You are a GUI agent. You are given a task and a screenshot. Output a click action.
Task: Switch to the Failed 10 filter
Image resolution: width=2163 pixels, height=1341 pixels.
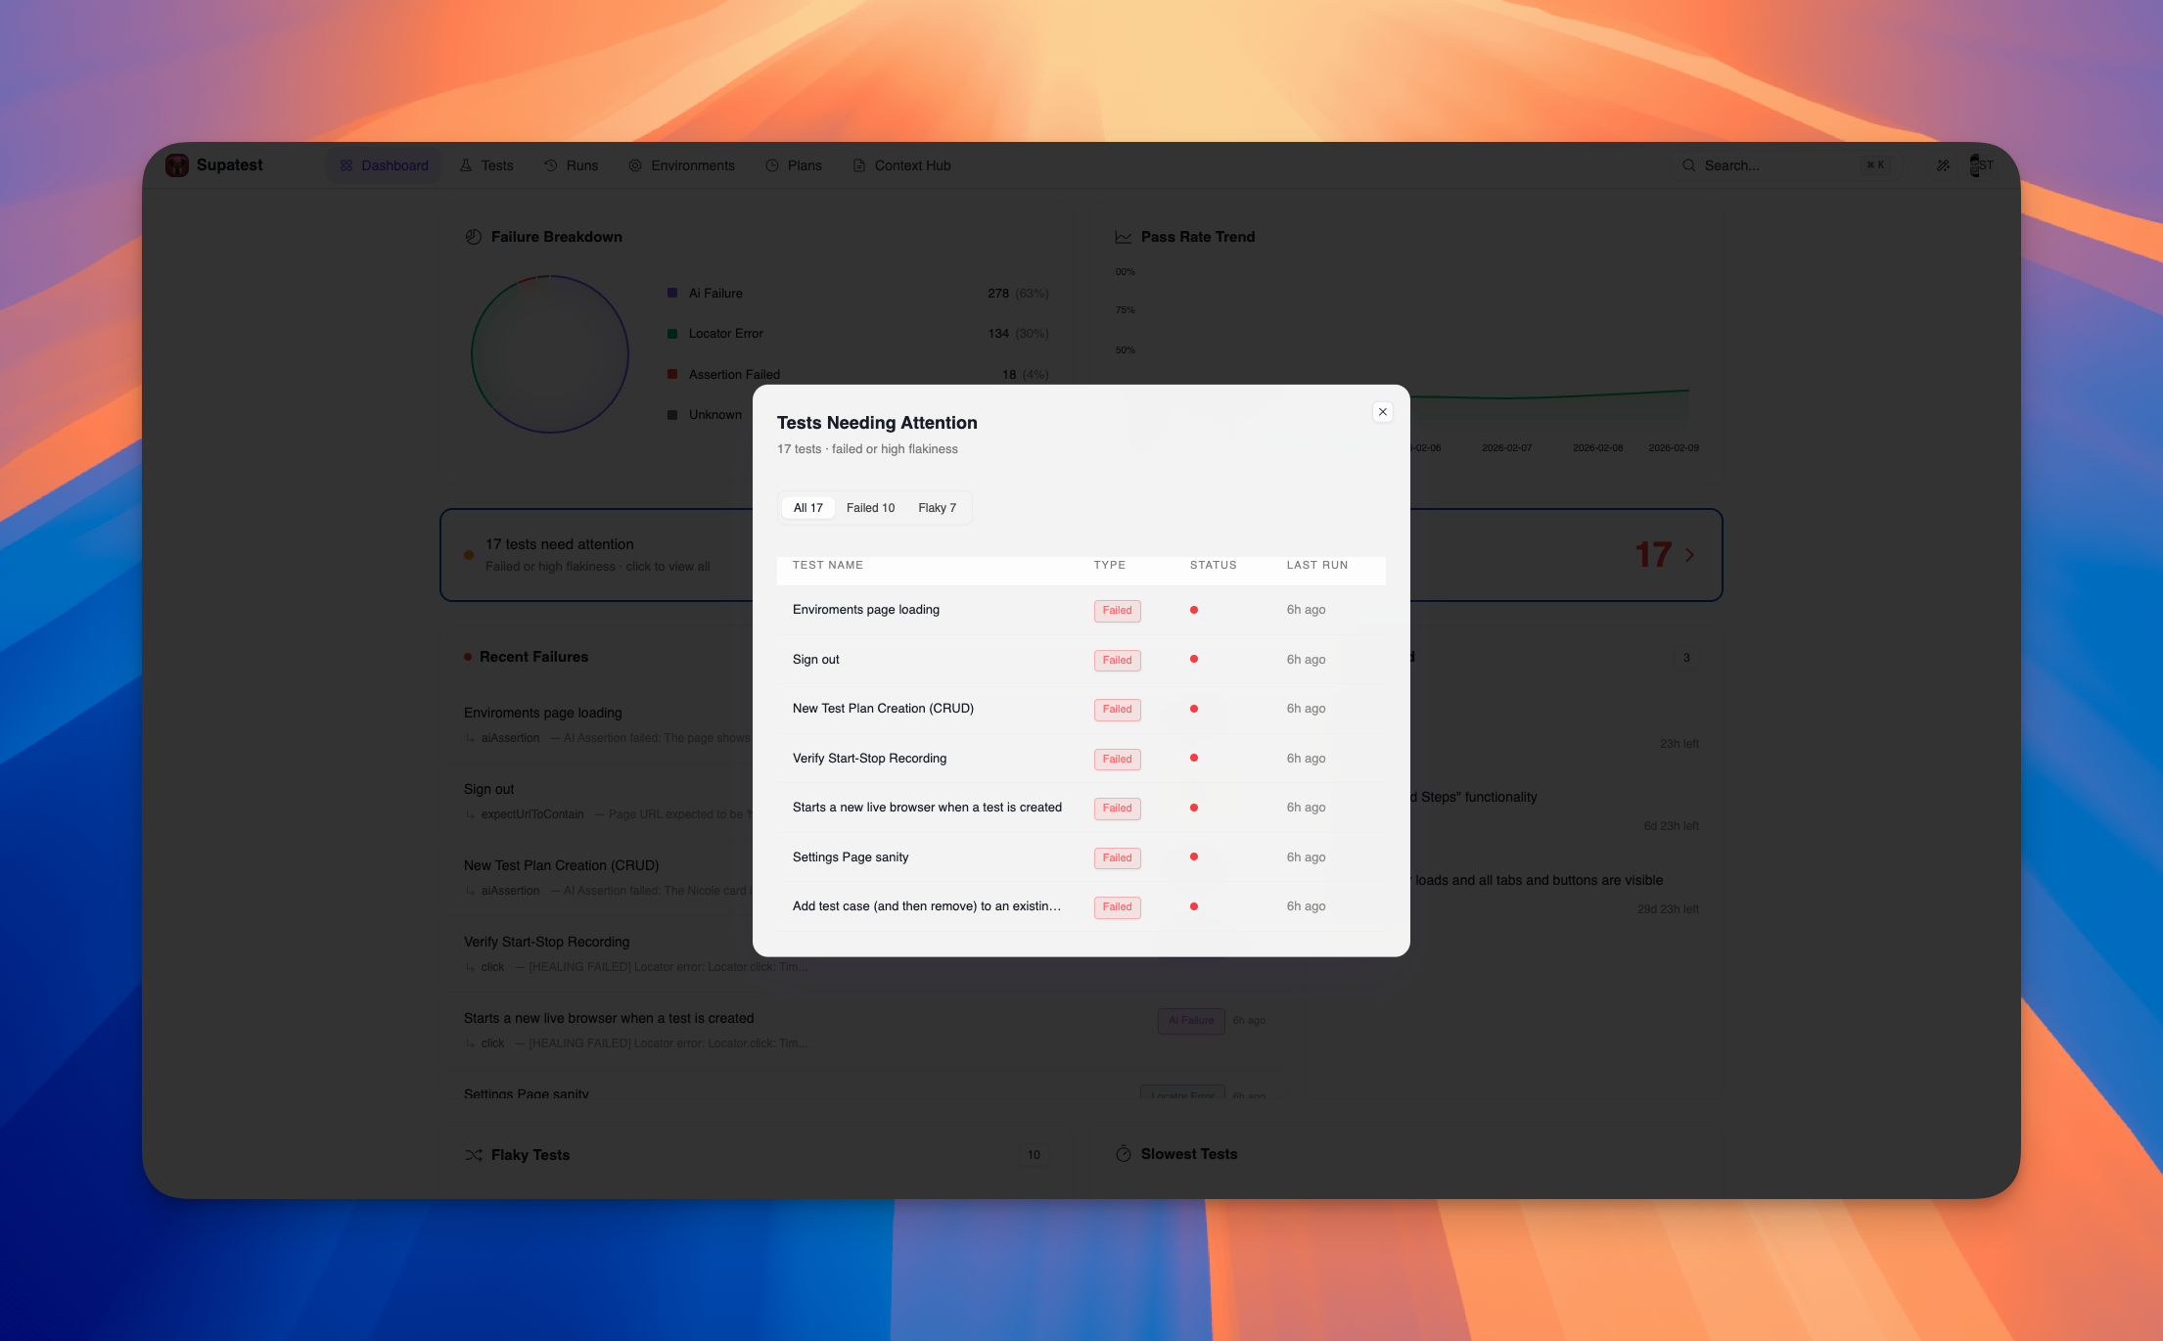pyautogui.click(x=870, y=507)
